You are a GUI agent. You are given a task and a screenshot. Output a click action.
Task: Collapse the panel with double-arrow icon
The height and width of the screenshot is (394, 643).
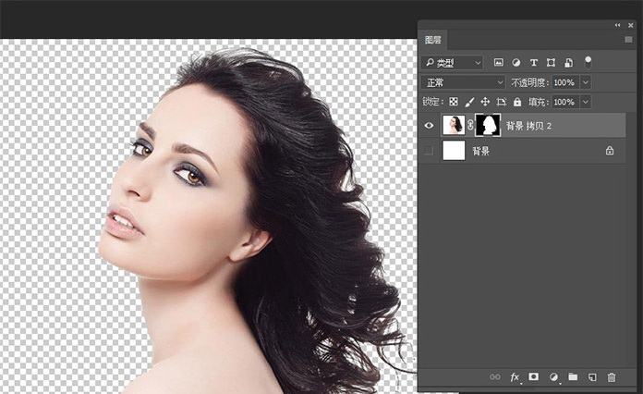pyautogui.click(x=617, y=25)
